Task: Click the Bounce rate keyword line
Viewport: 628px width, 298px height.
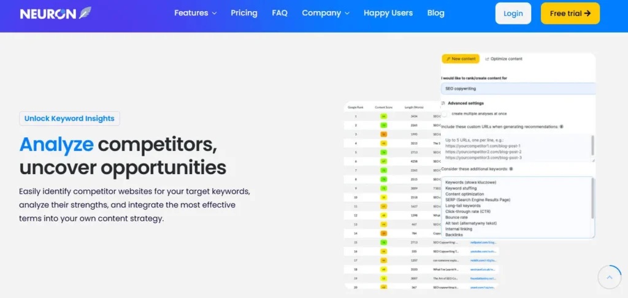Action: coord(456,217)
